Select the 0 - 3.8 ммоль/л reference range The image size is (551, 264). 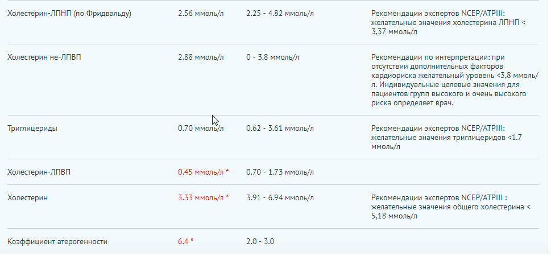pyautogui.click(x=273, y=57)
